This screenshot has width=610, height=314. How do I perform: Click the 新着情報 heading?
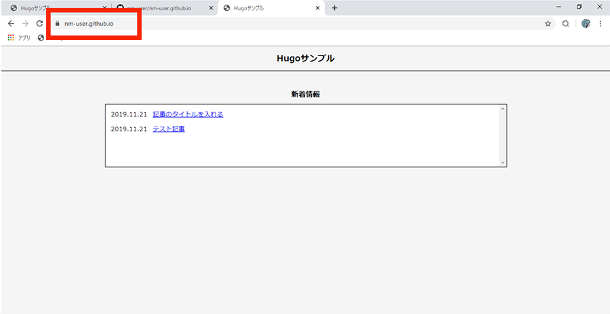306,94
